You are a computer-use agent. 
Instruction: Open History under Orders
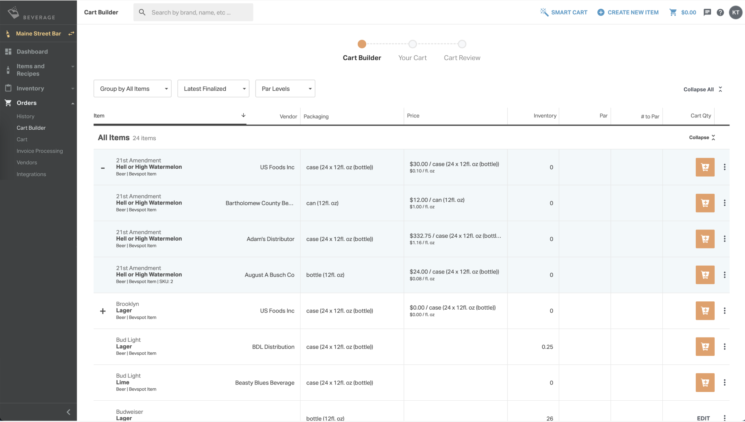(25, 116)
